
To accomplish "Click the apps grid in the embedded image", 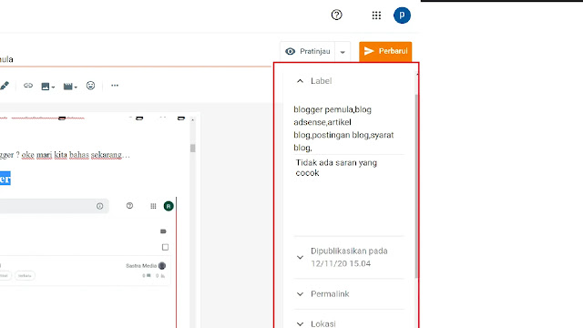I will click(x=153, y=206).
